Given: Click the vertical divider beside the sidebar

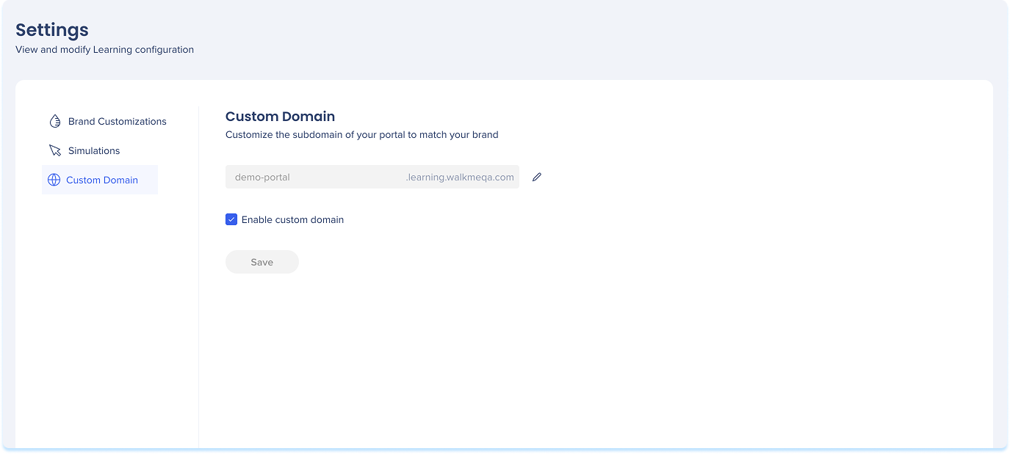Looking at the screenshot, I should click(x=198, y=293).
